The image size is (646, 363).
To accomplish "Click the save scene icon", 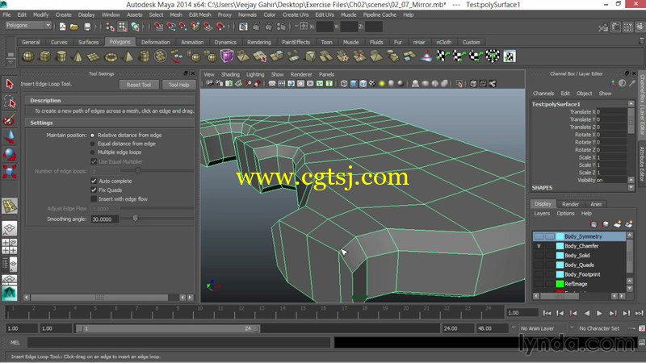I will (87, 27).
